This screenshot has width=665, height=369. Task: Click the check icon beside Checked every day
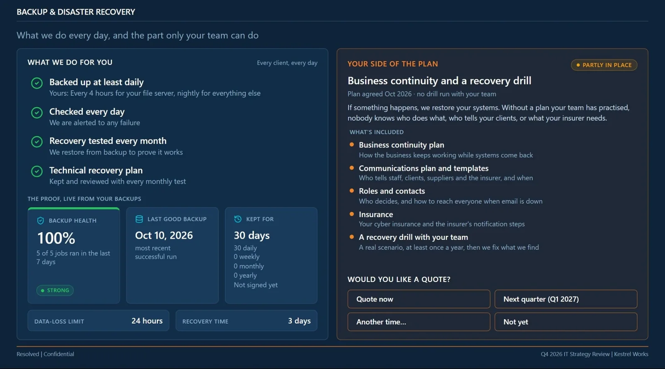37,113
